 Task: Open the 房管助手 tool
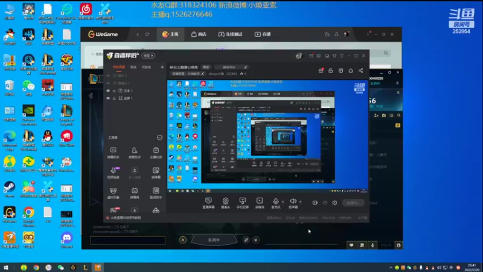point(134,153)
